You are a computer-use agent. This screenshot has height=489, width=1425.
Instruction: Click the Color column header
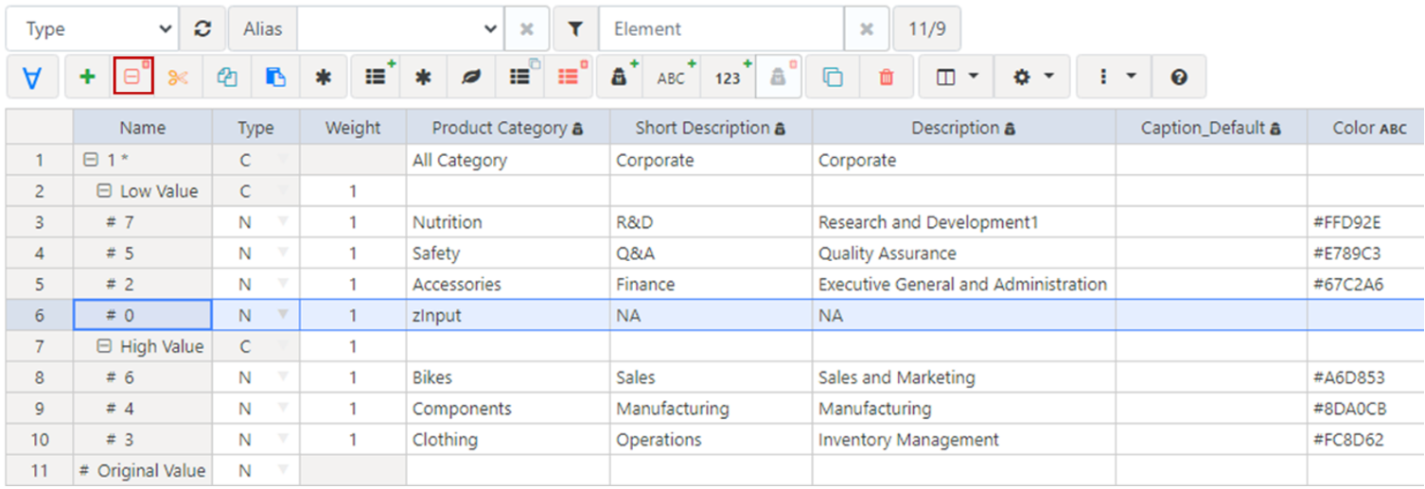coord(1367,128)
